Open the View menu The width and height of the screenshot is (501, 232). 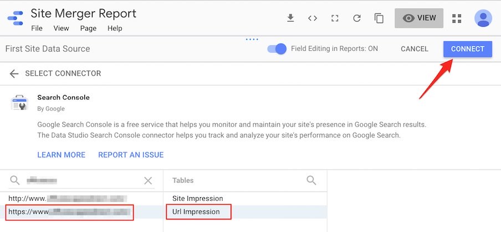[x=61, y=28]
